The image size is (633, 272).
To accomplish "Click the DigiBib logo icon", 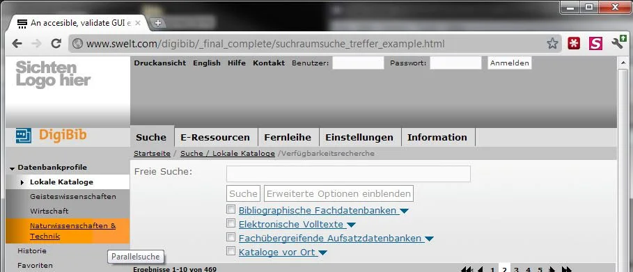I will 24,136.
